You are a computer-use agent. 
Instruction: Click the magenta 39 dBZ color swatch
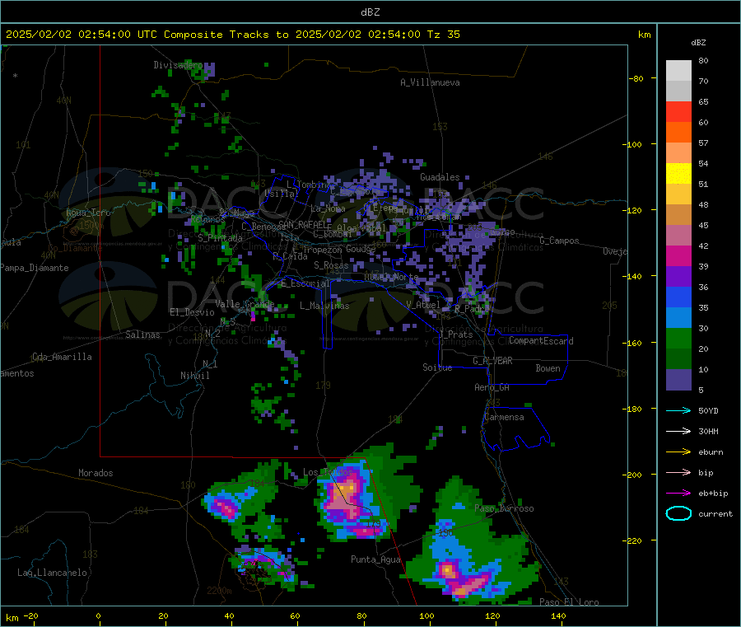(x=678, y=255)
